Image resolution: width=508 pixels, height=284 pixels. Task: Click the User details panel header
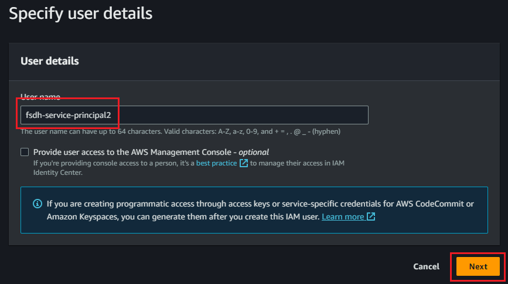pyautogui.click(x=50, y=61)
